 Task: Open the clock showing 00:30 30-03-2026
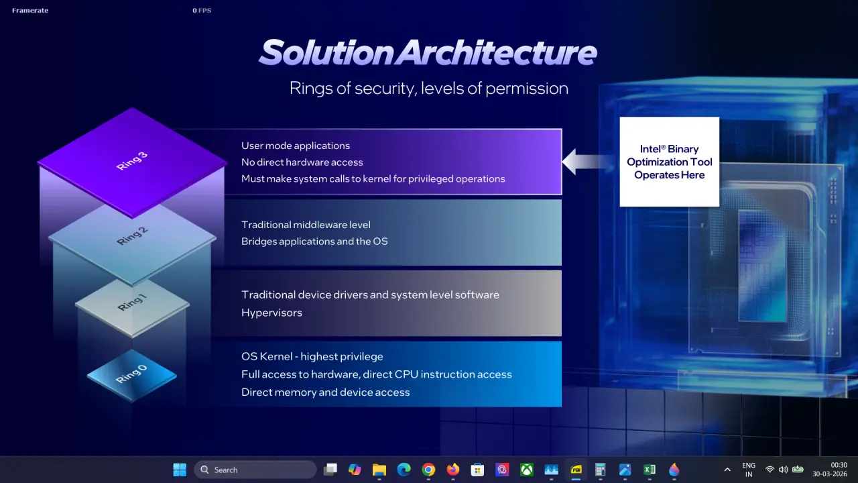click(x=830, y=470)
